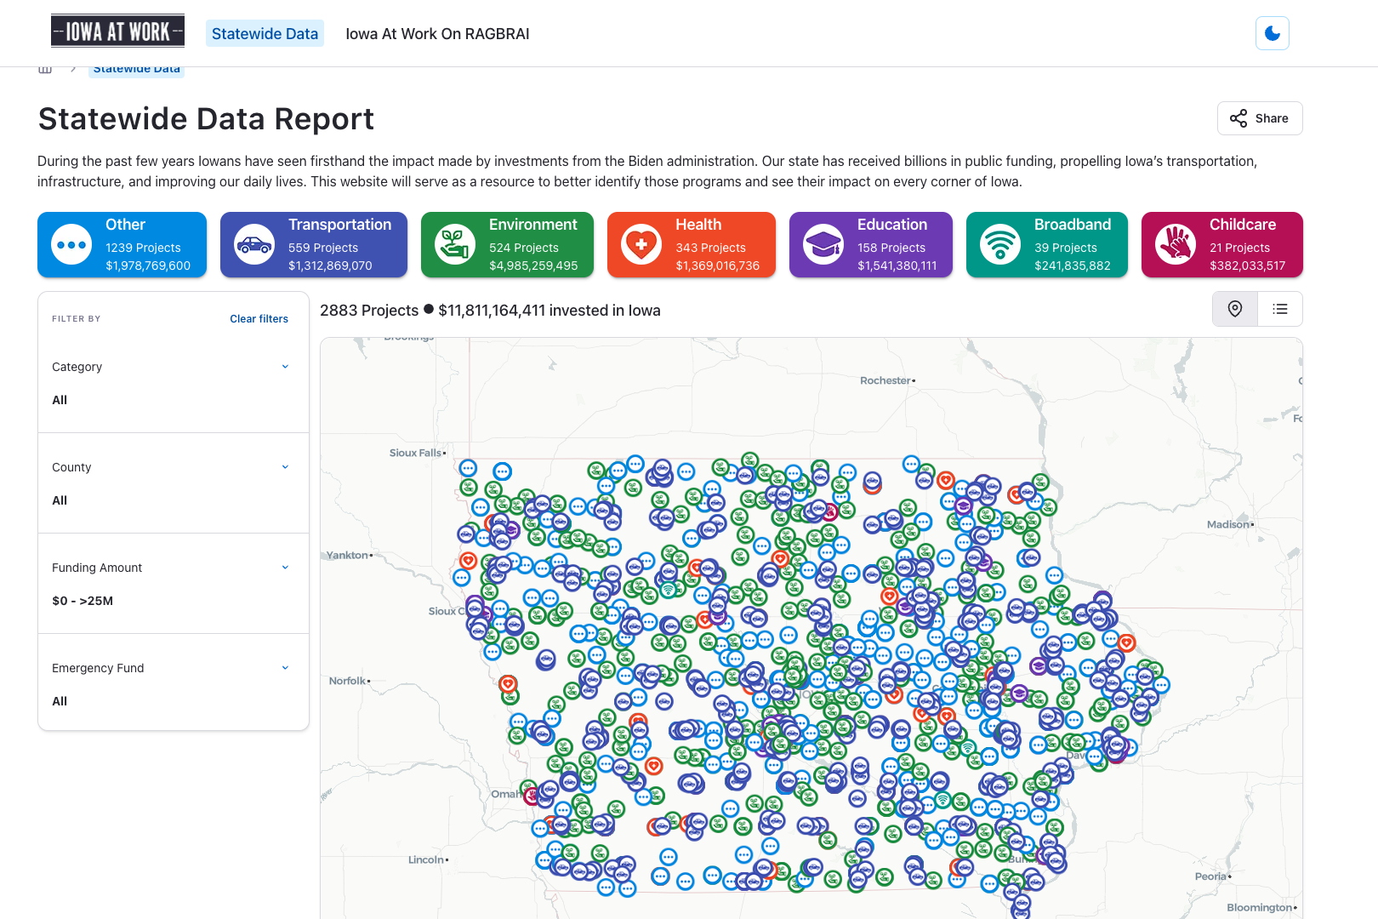The image size is (1378, 919).
Task: Select the Broadband wifi icon card
Action: click(x=1046, y=245)
